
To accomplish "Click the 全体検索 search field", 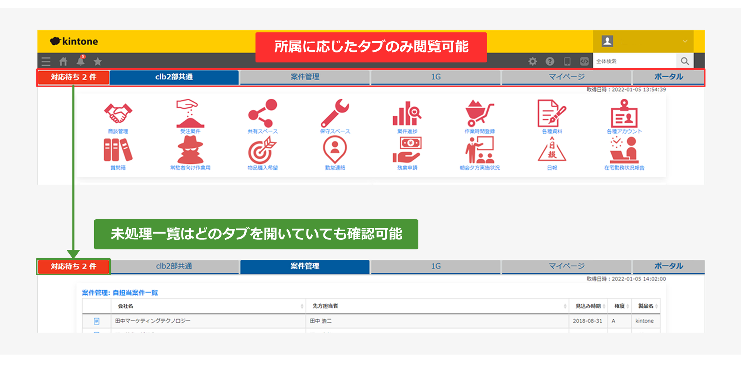I will click(x=635, y=61).
